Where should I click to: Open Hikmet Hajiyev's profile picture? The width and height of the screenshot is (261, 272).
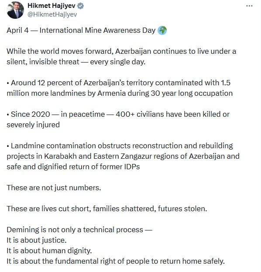pos(15,10)
